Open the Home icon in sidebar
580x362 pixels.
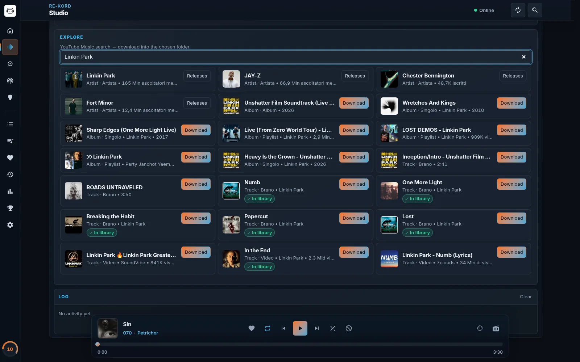(x=10, y=31)
